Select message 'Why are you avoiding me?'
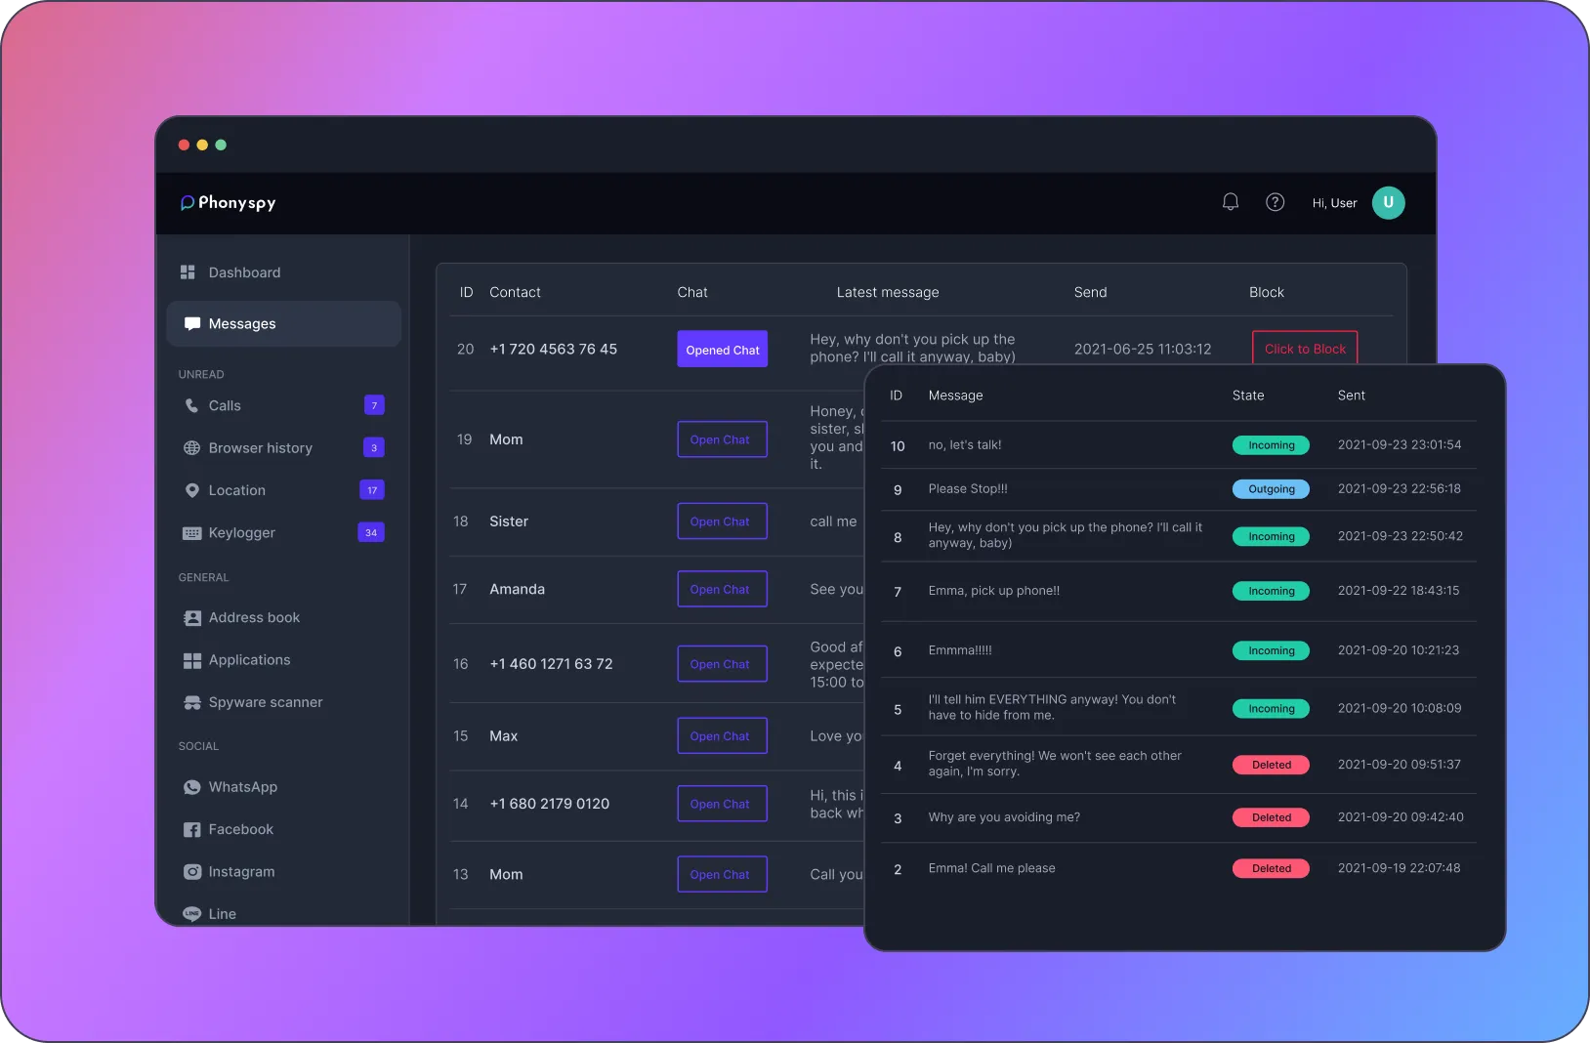1590x1043 pixels. [1003, 817]
